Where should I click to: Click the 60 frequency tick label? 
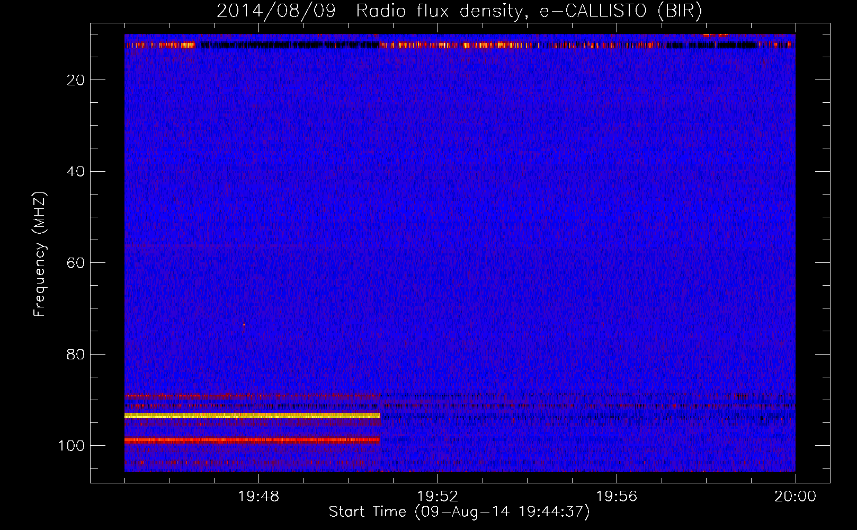(76, 263)
